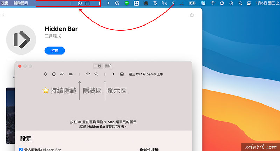The width and height of the screenshot is (280, 151).
Task: Open LINE from the menu bar
Action: point(127,3)
